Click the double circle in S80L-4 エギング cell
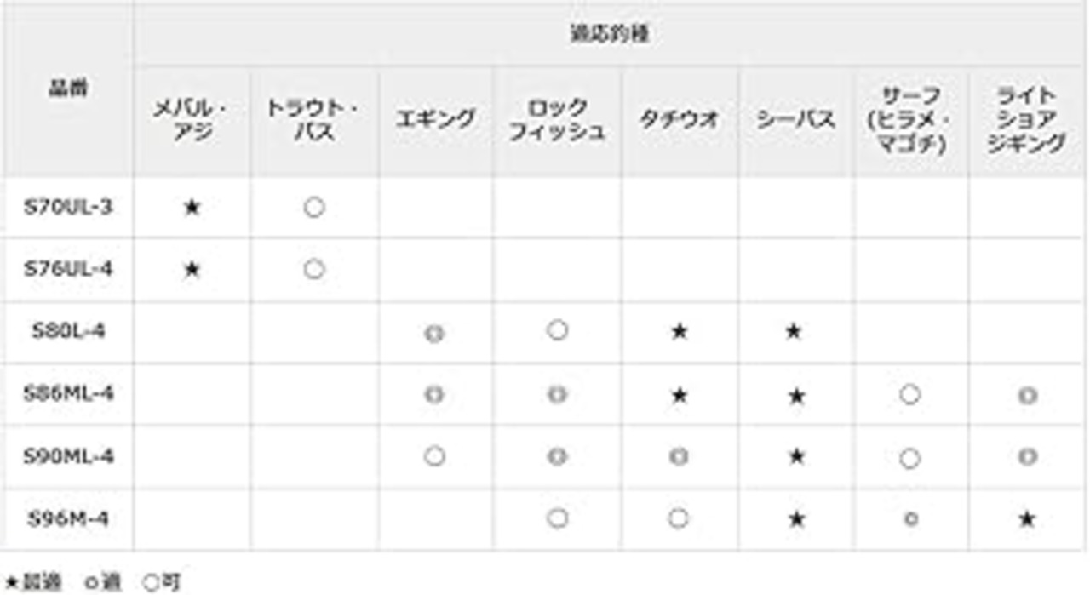The width and height of the screenshot is (1090, 595). point(434,333)
